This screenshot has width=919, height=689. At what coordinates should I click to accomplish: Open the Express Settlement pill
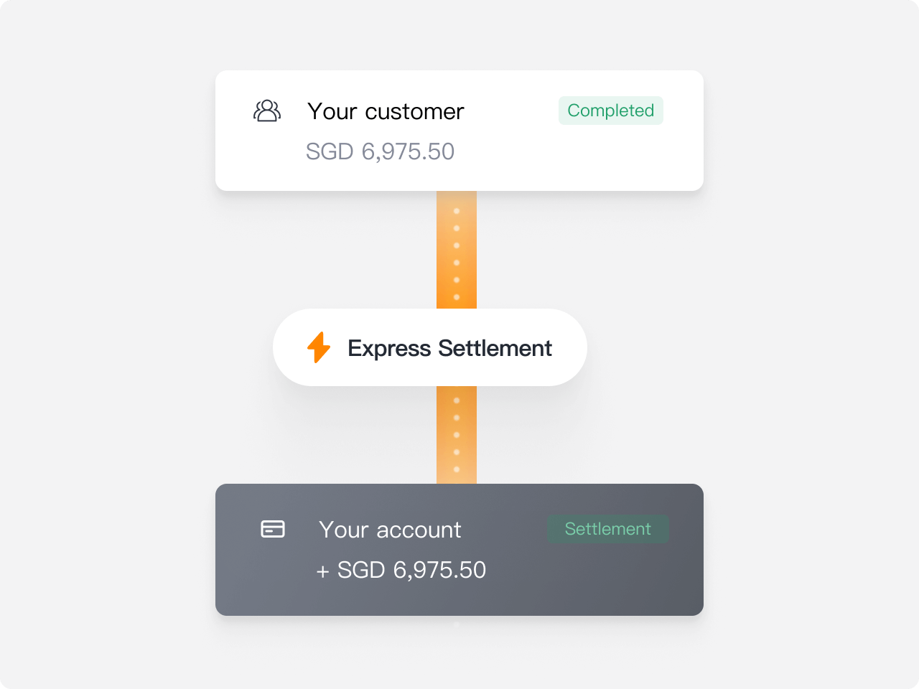[430, 347]
